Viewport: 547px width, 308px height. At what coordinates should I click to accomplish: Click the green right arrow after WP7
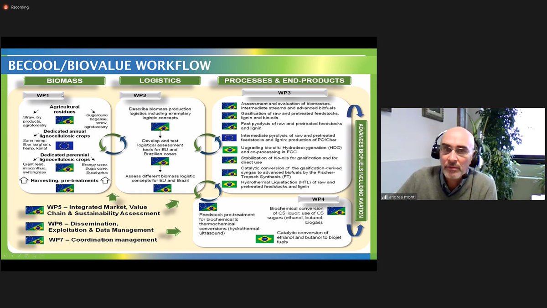coord(174,232)
